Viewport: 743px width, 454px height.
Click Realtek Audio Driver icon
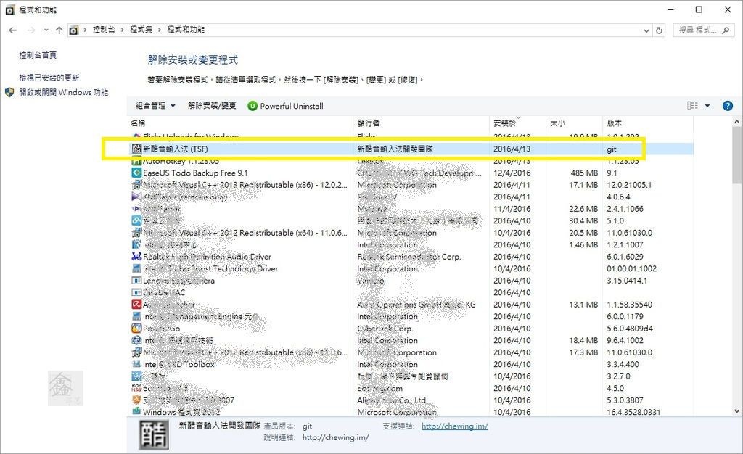pos(136,257)
